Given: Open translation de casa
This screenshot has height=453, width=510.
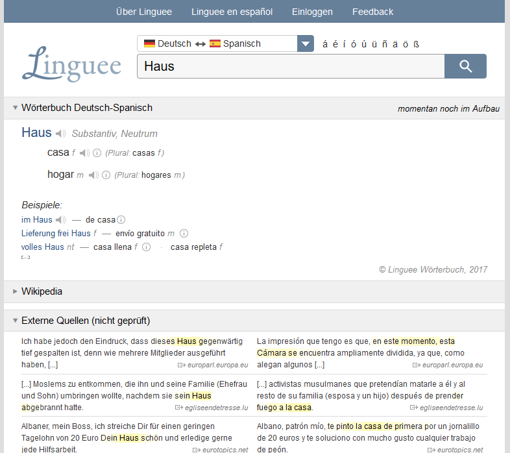Looking at the screenshot, I should click(x=101, y=220).
